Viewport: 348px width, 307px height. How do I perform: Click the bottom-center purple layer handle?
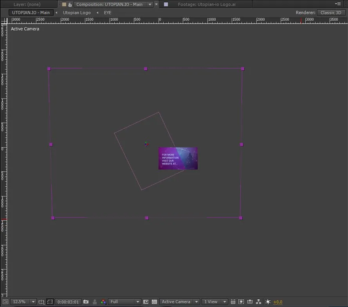click(x=147, y=218)
